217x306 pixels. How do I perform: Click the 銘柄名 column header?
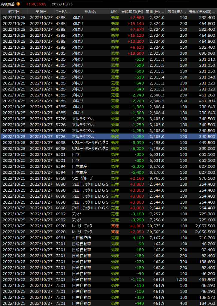pos(90,11)
